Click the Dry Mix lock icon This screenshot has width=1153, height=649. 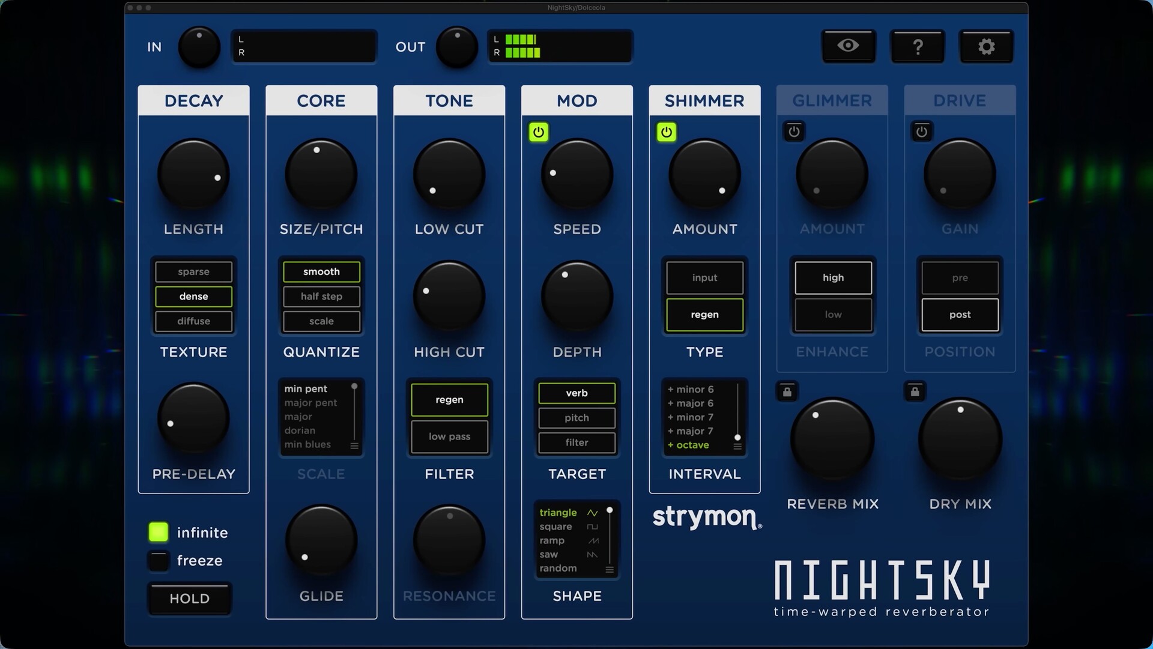coord(915,392)
